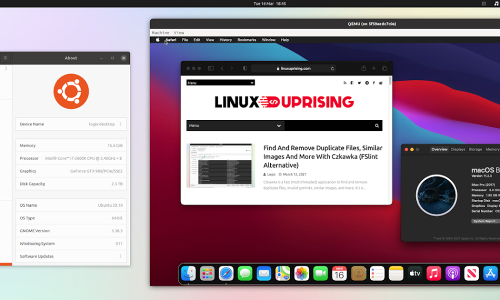
Task: Open the File menu
Action: (185, 40)
